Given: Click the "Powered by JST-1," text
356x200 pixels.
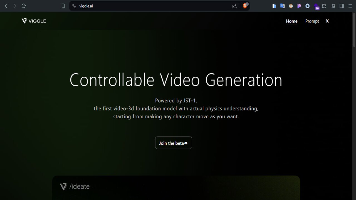Looking at the screenshot, I should 176,101.
